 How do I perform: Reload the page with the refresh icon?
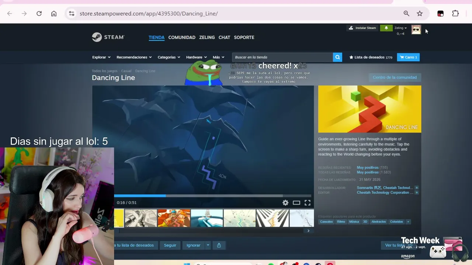click(x=39, y=14)
